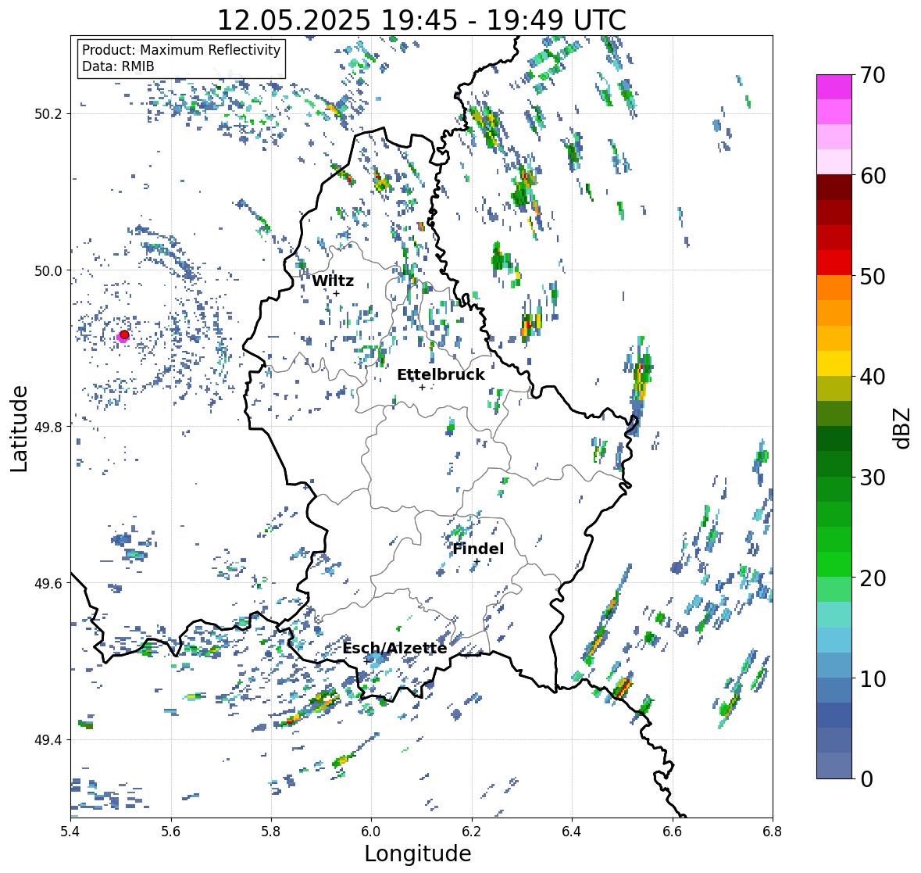Click the 6.6 longitude tick label
This screenshot has width=921, height=873.
click(673, 831)
